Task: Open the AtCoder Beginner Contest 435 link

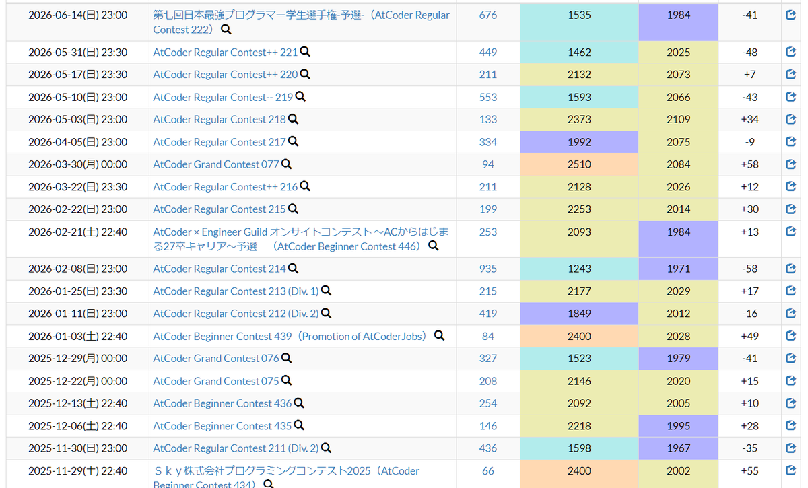Action: 222,425
